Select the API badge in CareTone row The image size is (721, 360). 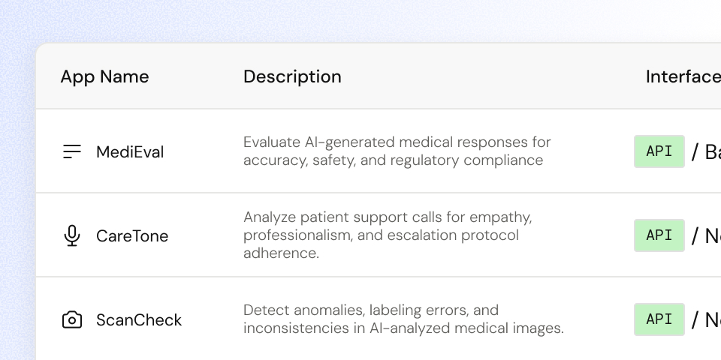coord(659,235)
